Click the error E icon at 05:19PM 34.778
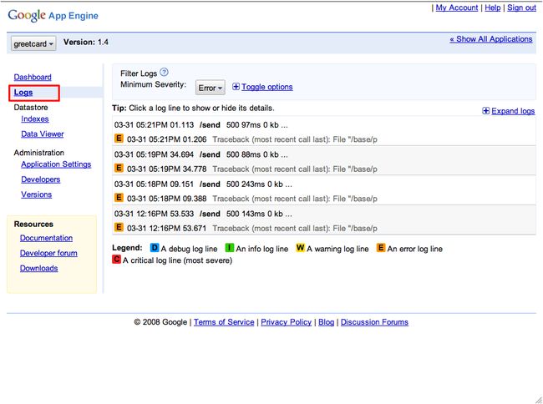Screen dimensions: 543x404 [x=119, y=169]
